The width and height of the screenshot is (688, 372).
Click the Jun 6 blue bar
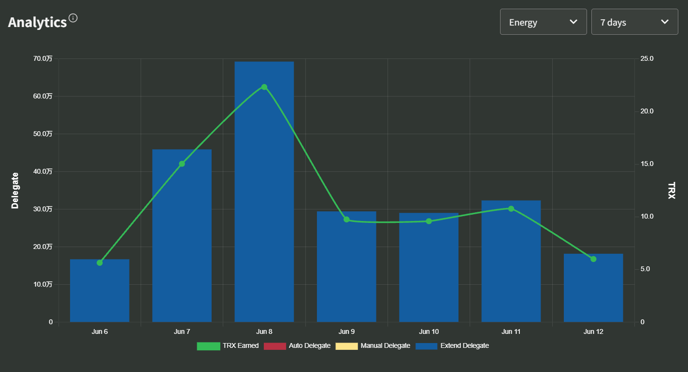coord(100,290)
